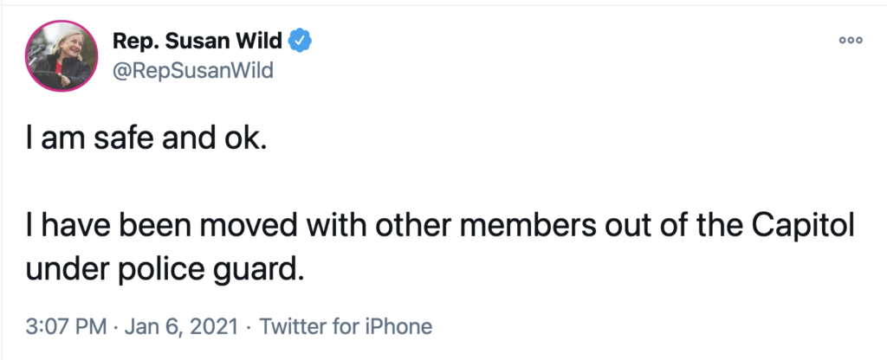Click the blue verified badge
Viewport: 887px width, 360px height.
(x=301, y=41)
